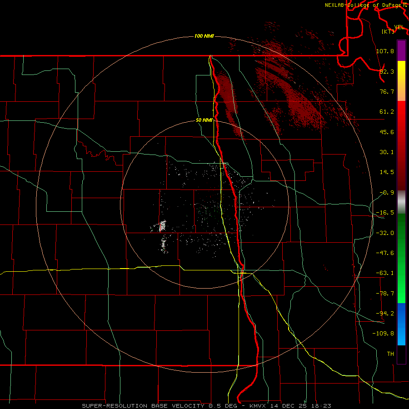Click the 45.6 value on the velocity scale
The height and width of the screenshot is (409, 409).
click(x=387, y=132)
